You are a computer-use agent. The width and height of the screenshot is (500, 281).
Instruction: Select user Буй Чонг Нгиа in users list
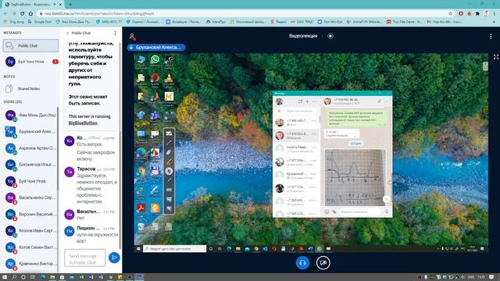click(30, 181)
